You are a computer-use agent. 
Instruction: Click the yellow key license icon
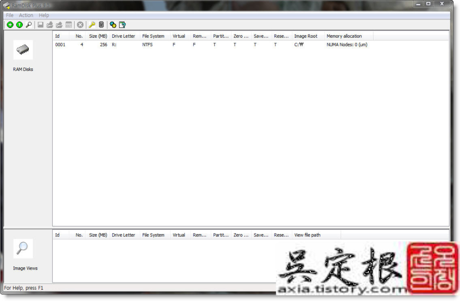click(92, 25)
